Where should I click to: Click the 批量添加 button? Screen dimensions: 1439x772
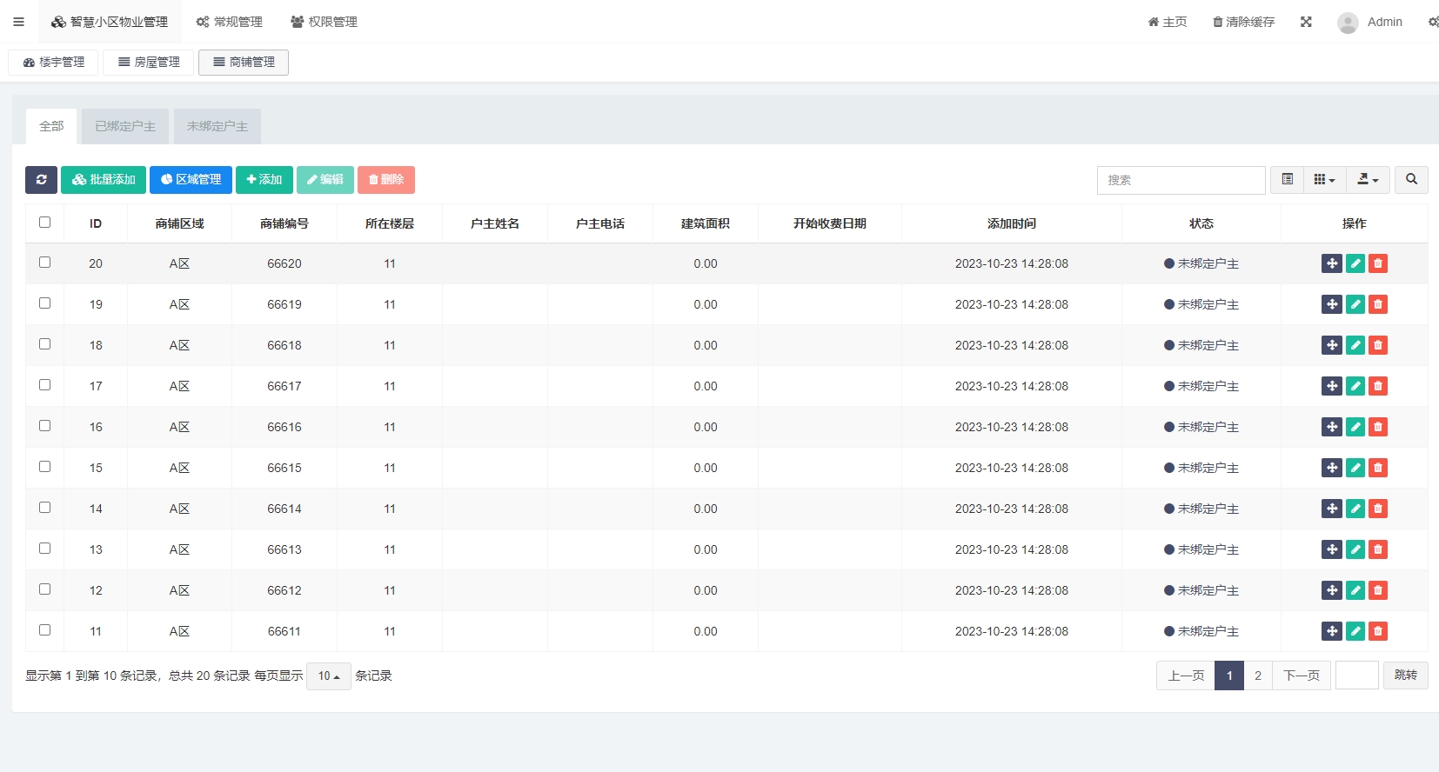pyautogui.click(x=104, y=180)
